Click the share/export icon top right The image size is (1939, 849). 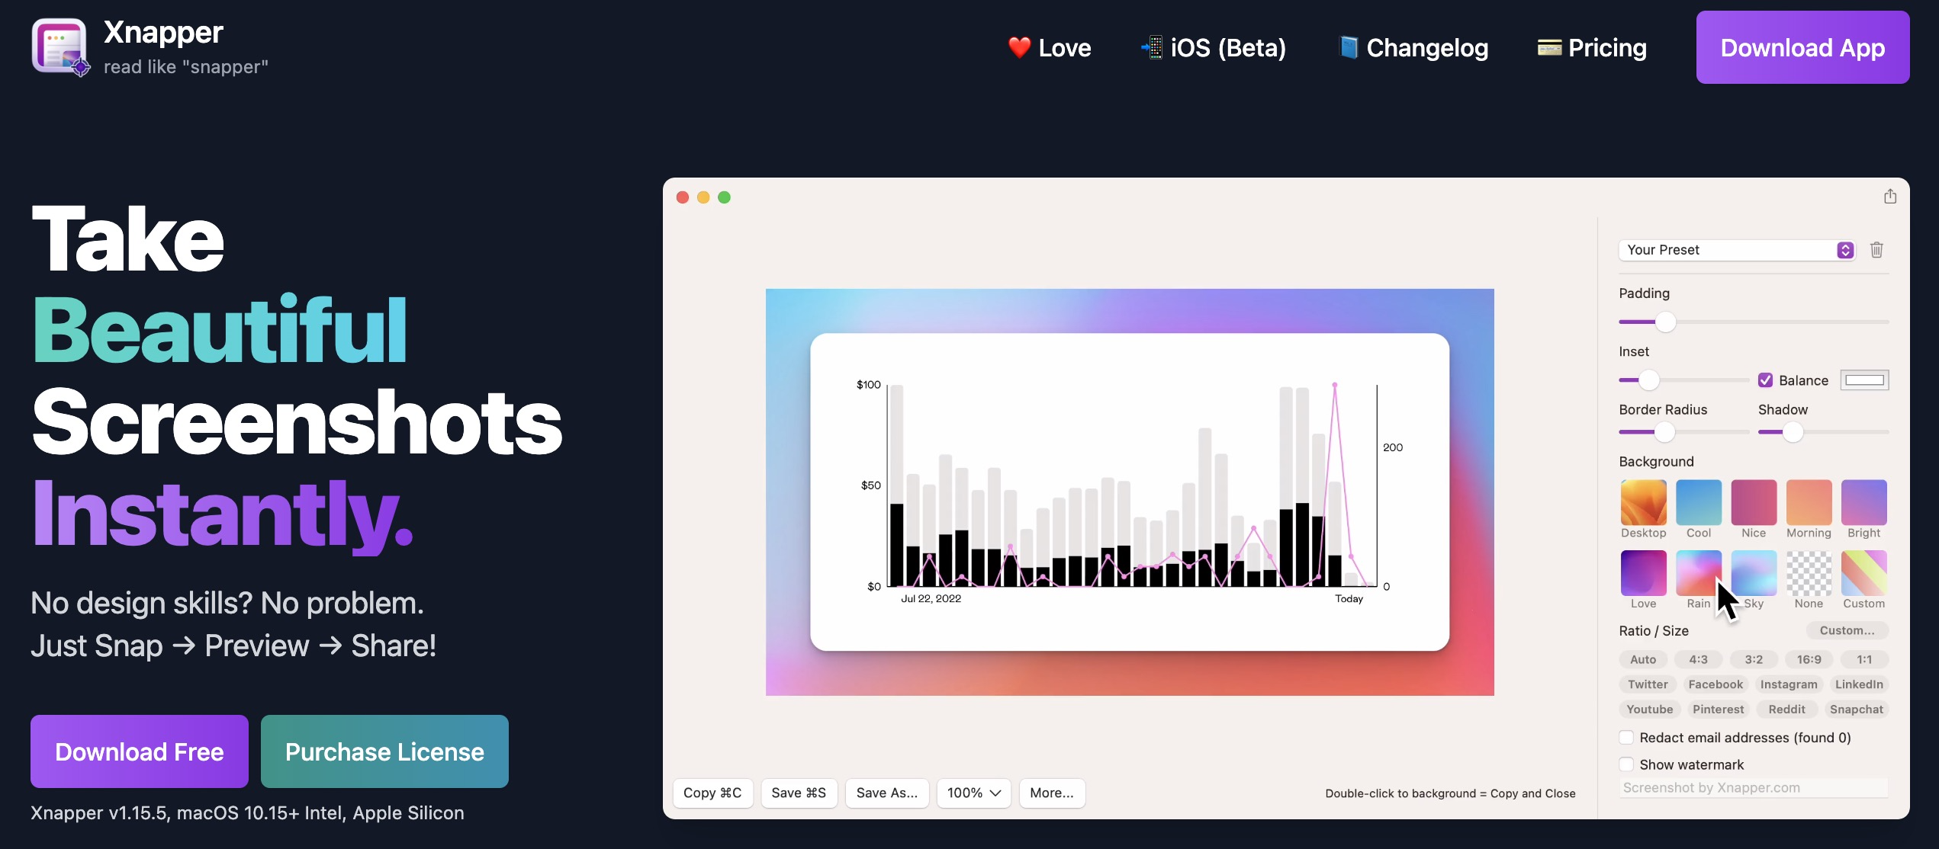1889,197
